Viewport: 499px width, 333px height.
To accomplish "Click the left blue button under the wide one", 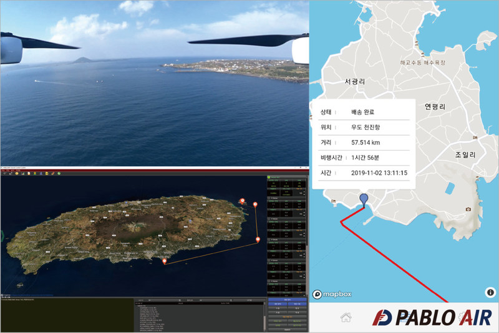I will (278, 304).
